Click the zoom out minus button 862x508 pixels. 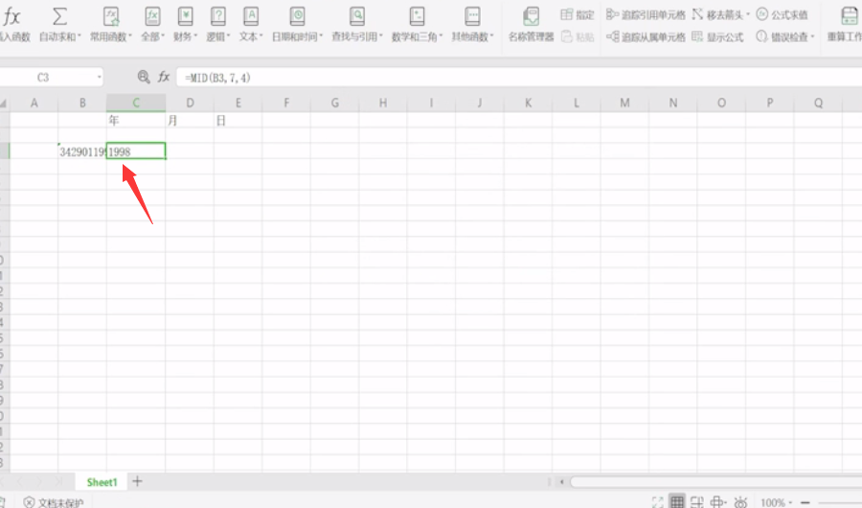click(805, 502)
